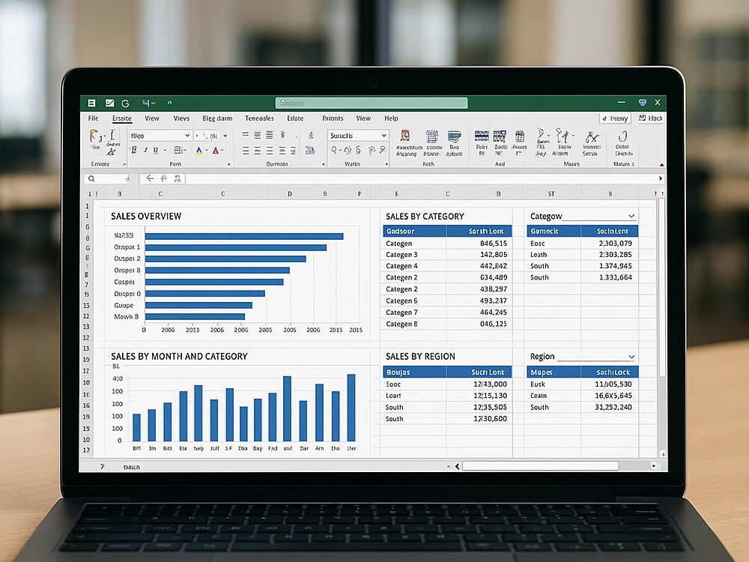Click the green search box in title bar
749x562 pixels.
[372, 103]
